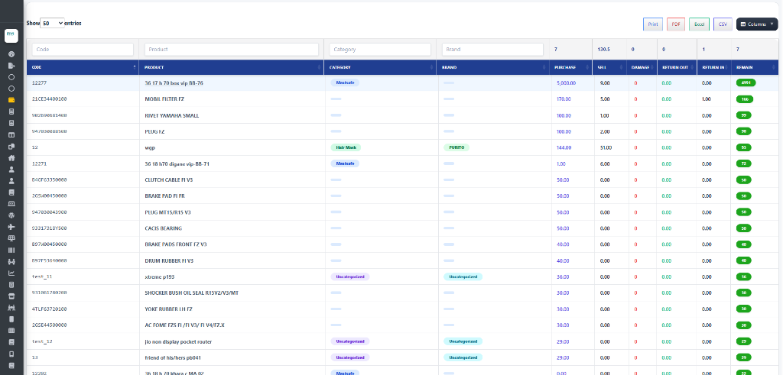Select product CLUTCH CABLE FI V3
Viewport: 783px width, 375px height.
(169, 179)
